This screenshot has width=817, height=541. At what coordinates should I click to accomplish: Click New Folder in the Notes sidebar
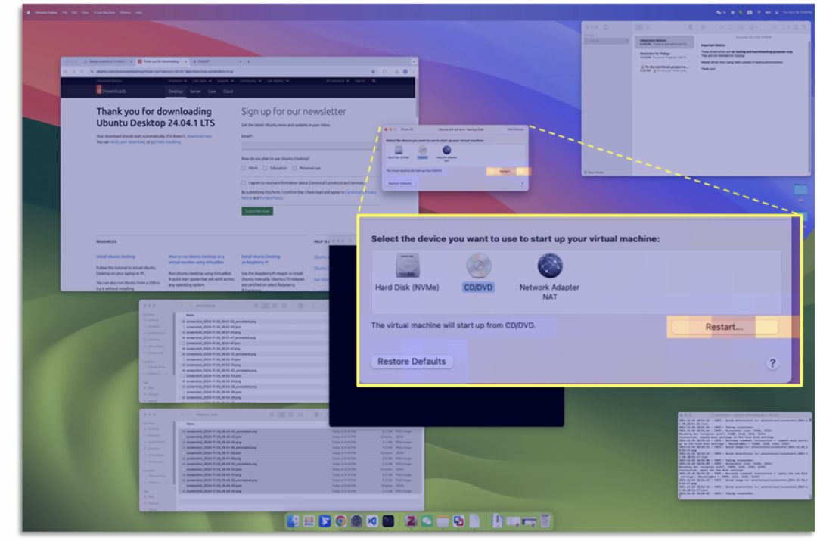[594, 173]
